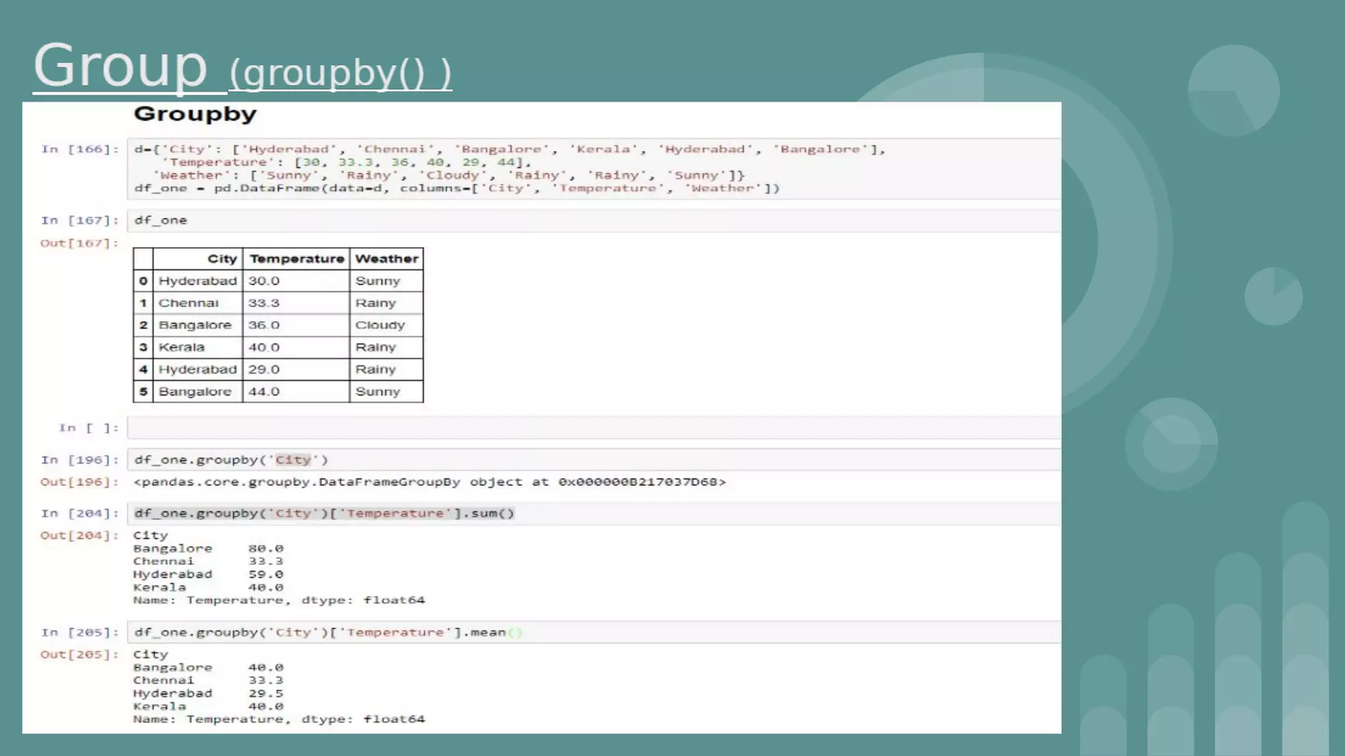Click the 'Weather' column header
The height and width of the screenshot is (756, 1345).
tap(386, 259)
